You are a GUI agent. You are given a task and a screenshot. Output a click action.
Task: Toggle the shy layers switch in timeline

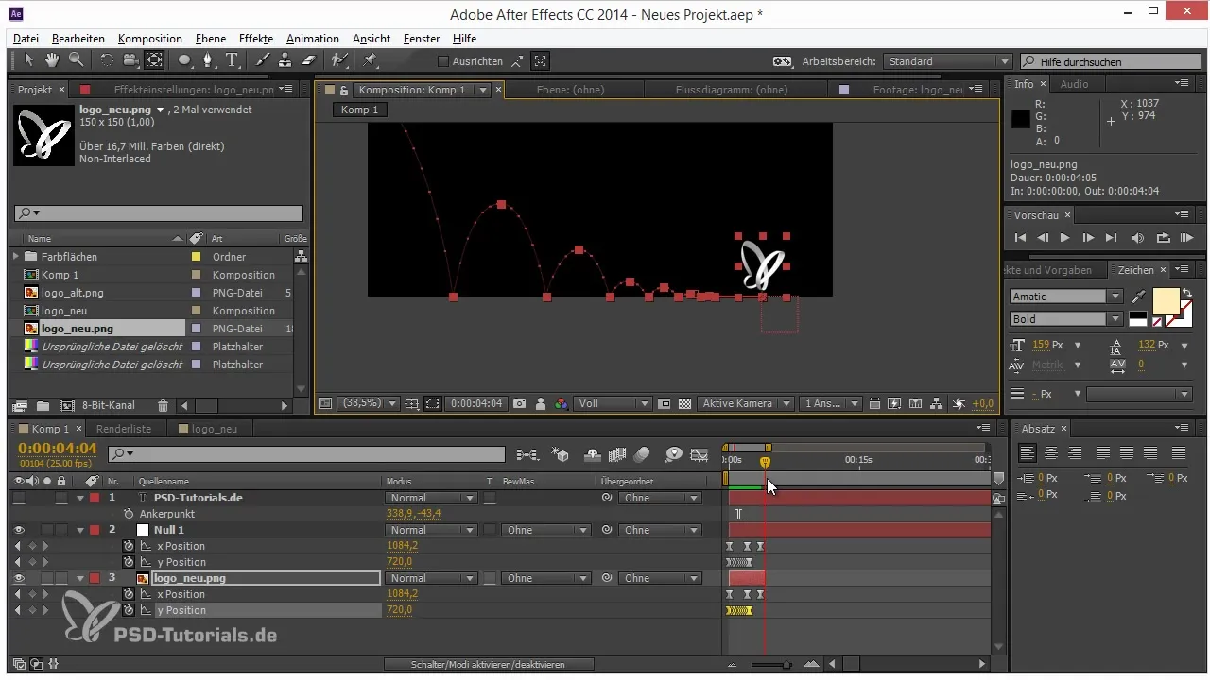click(x=593, y=454)
